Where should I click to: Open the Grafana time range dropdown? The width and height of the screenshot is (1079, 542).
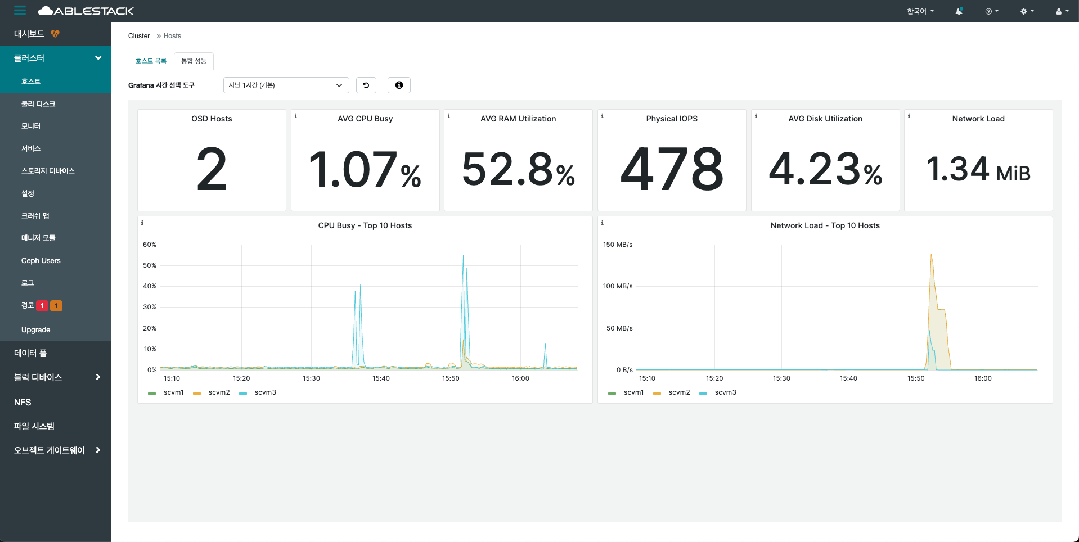[x=286, y=85]
